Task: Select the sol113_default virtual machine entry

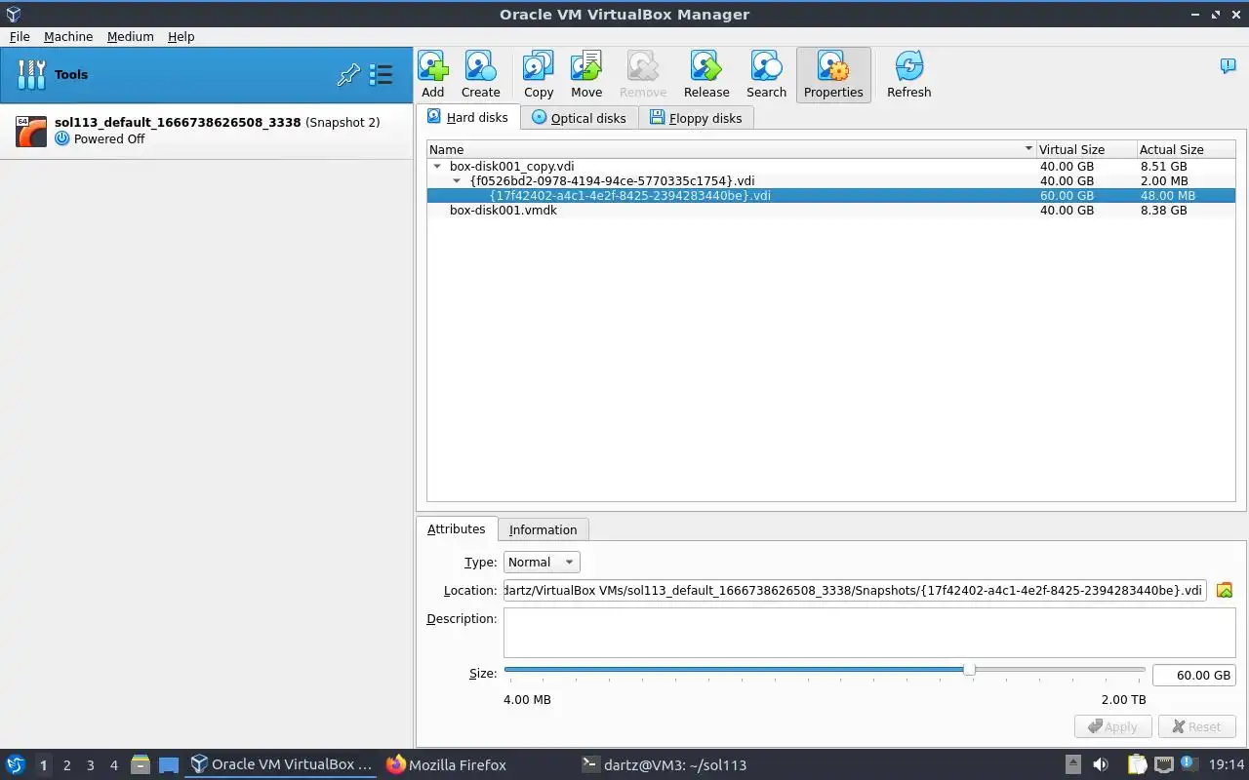Action: pos(206,131)
